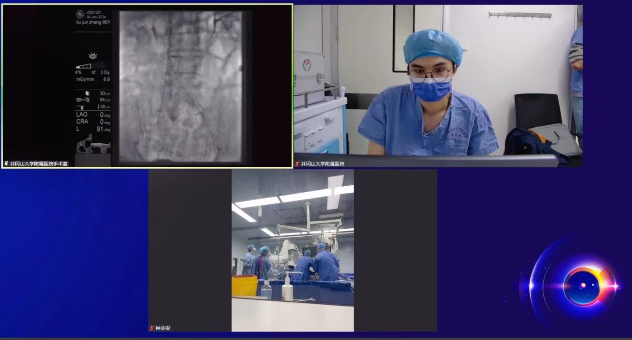
Task: Click the X-ray fluoroscopy image
Action: pos(181,87)
